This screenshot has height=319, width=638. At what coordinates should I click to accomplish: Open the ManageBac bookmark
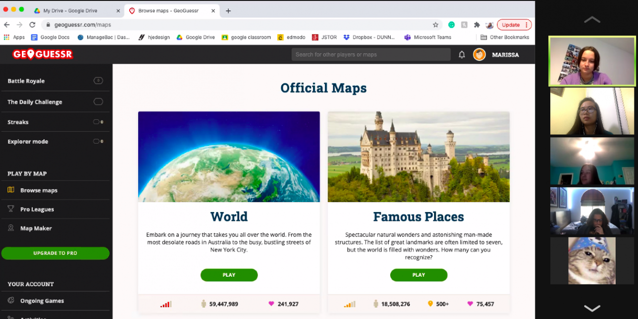coord(104,37)
